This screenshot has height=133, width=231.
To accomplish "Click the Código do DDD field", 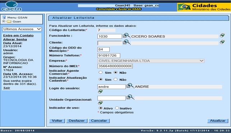I will pyautogui.click(x=103, y=49).
